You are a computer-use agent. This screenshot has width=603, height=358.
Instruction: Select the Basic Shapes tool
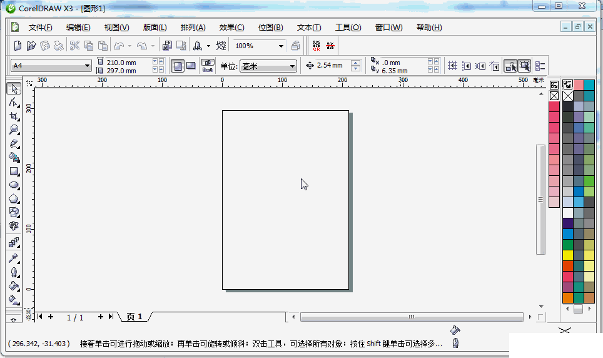pos(14,212)
